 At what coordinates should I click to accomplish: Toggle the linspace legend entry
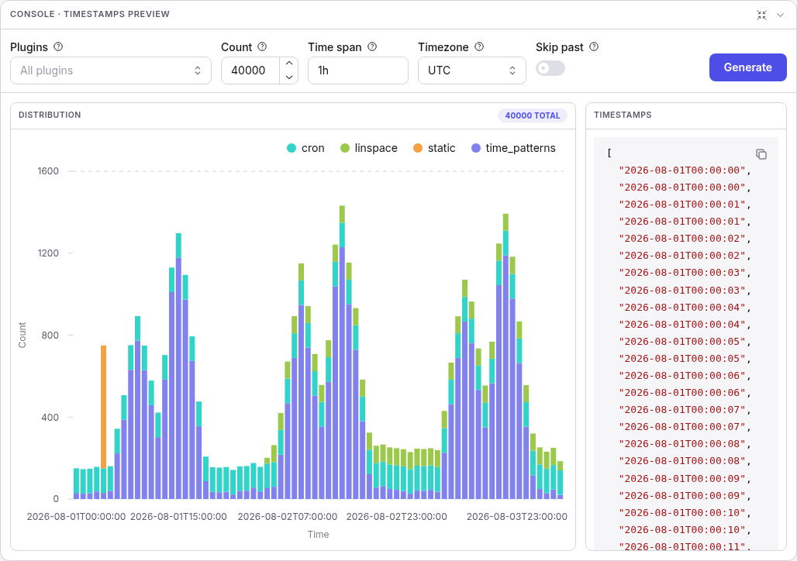click(368, 148)
